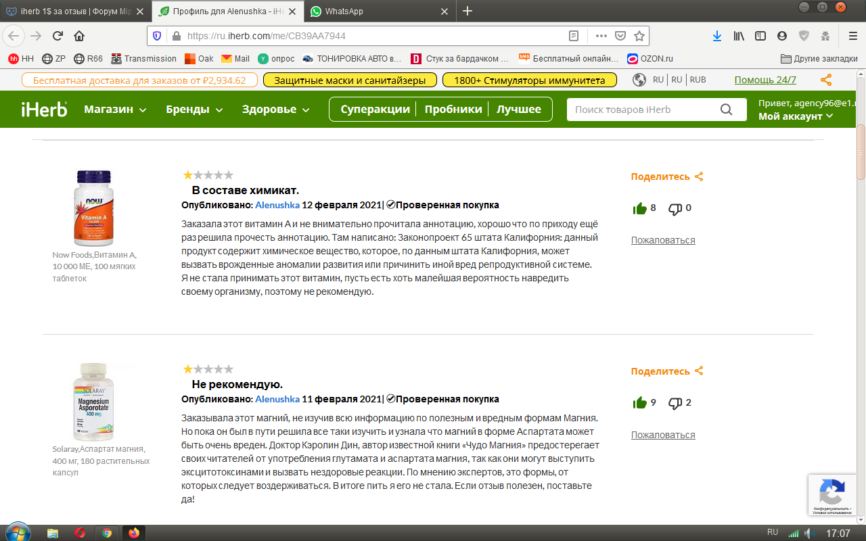Click the "1800+ Стимуляторы иммунитета" banner
This screenshot has height=541, width=866.
point(529,80)
